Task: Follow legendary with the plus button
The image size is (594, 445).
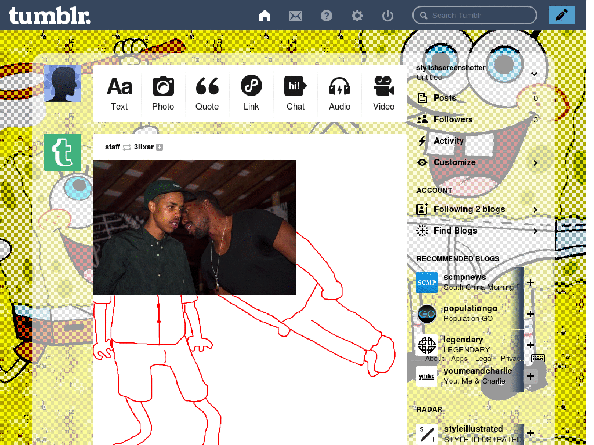Action: (530, 345)
